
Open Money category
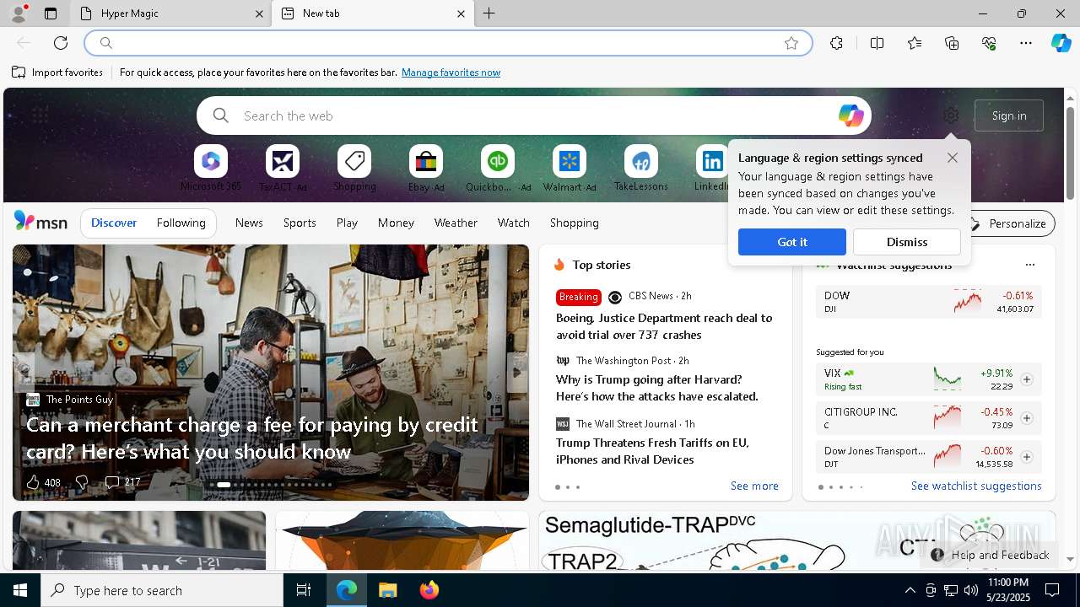pos(396,223)
